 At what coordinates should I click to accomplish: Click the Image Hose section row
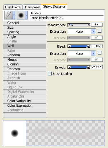(x=25, y=73)
